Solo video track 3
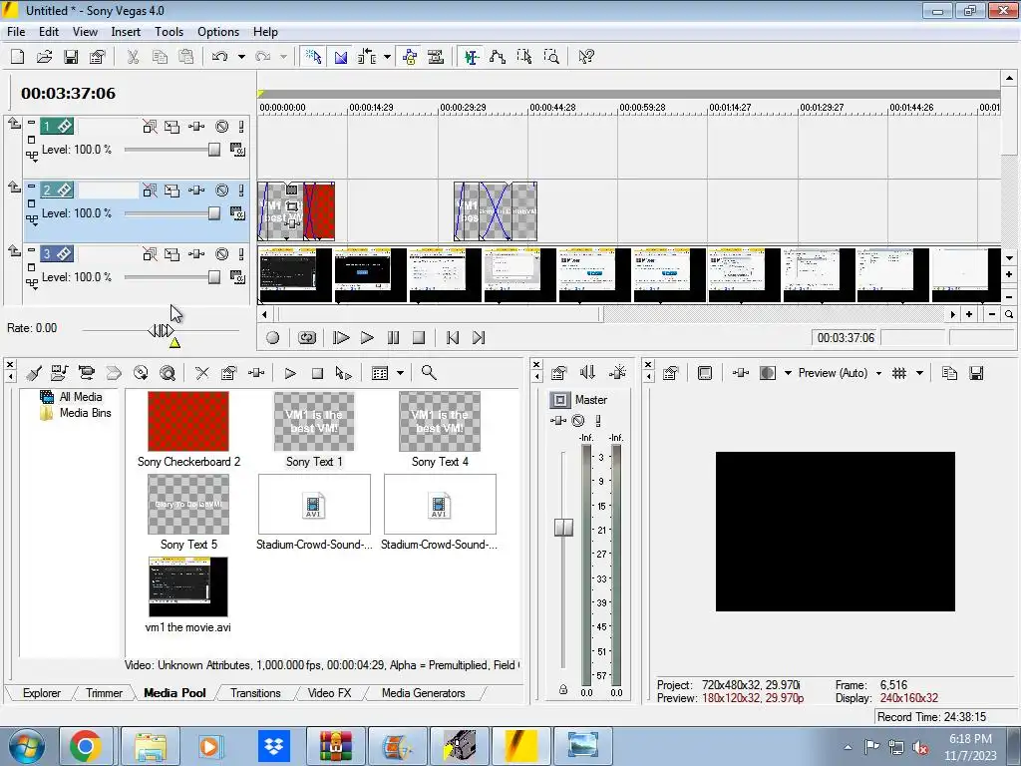 tap(241, 254)
